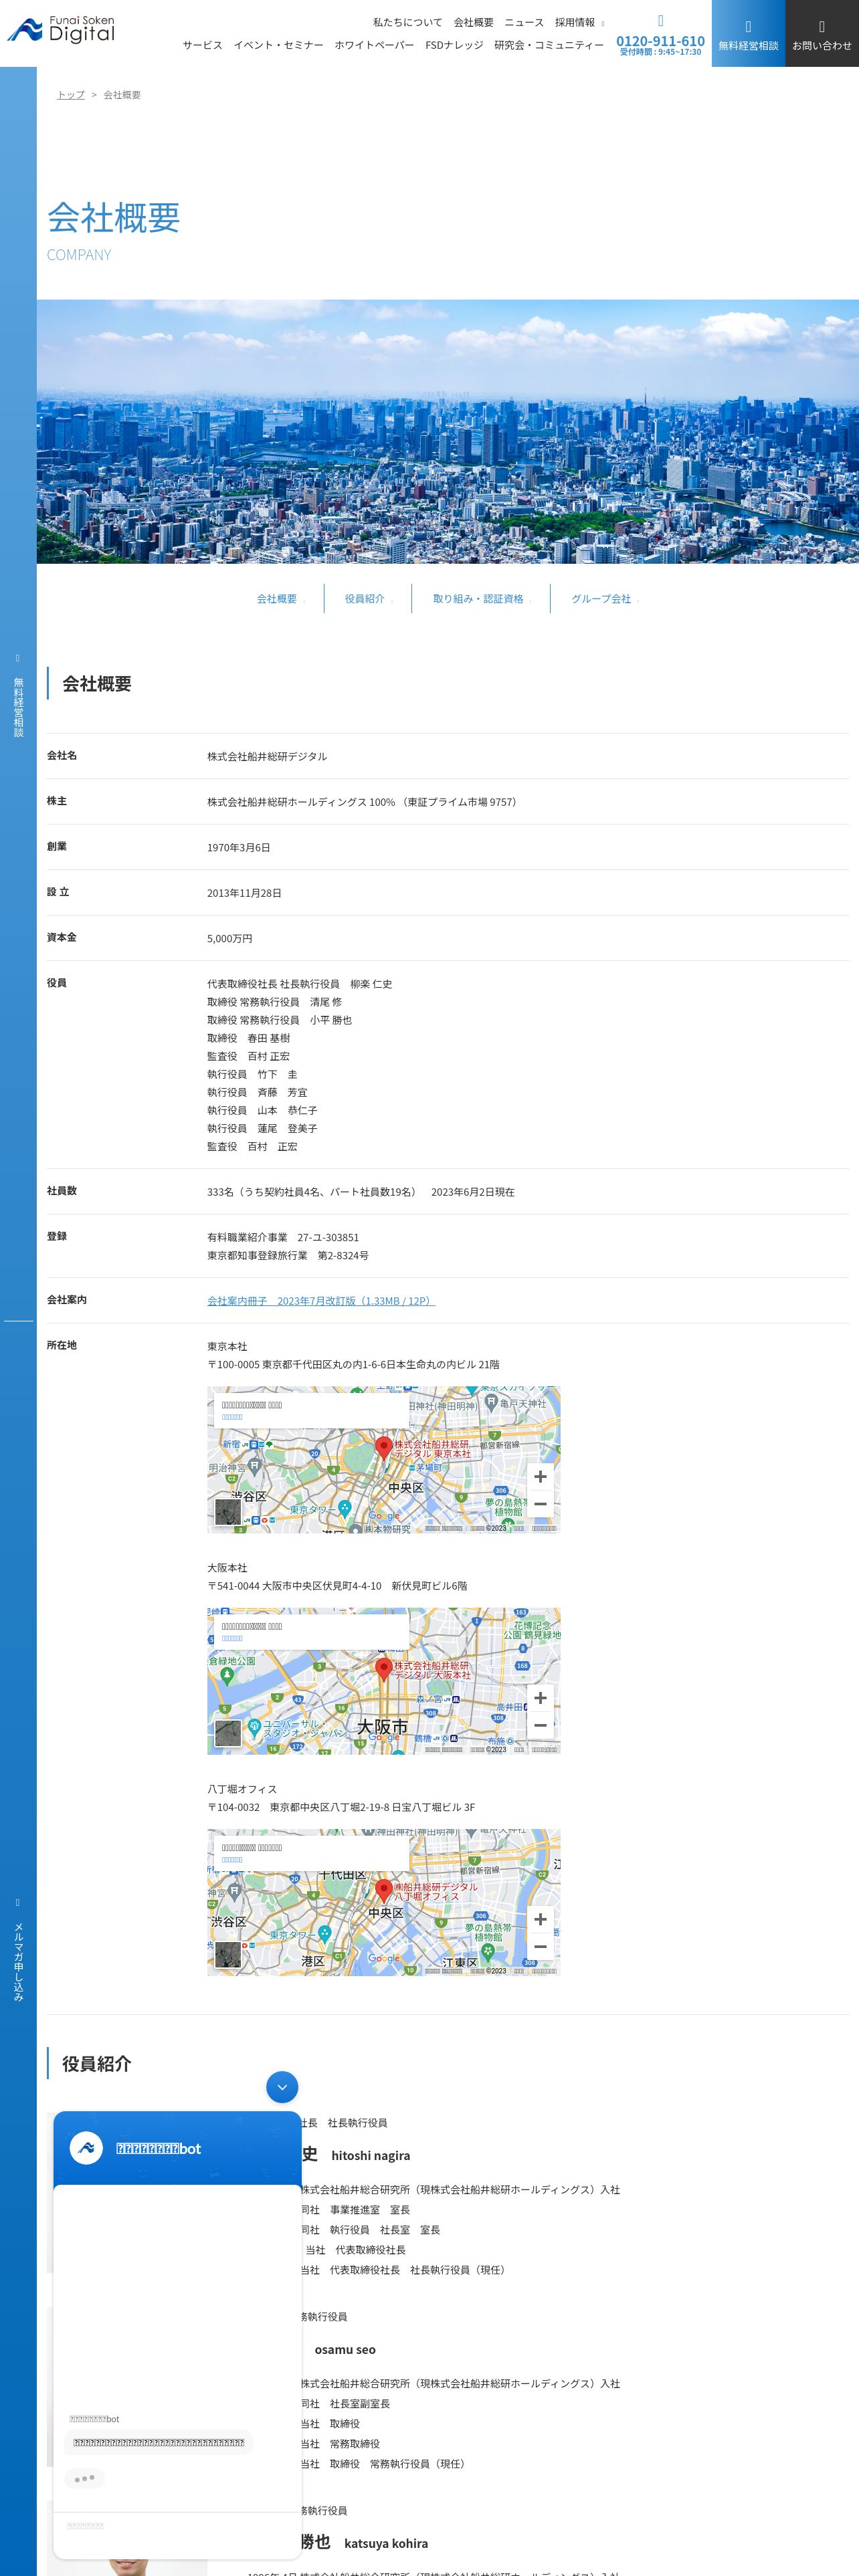Zoom in on the 東京本社 map
859x2576 pixels.
coord(540,1477)
